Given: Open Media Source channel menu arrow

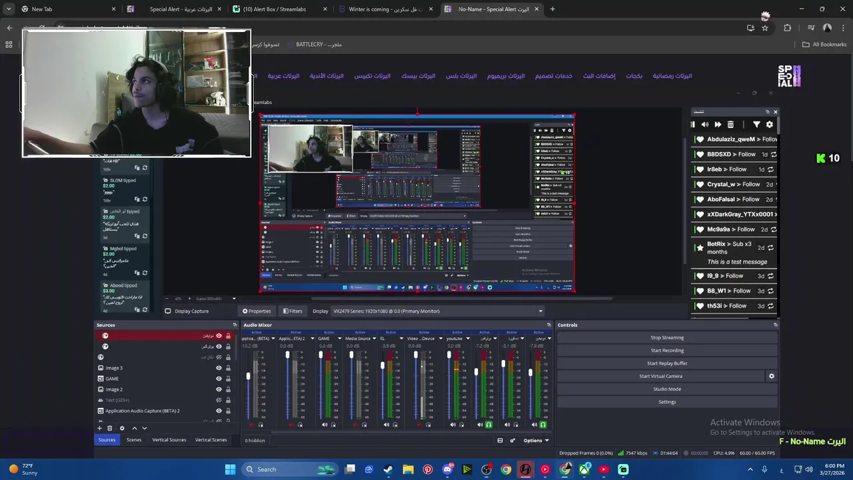Looking at the screenshot, I should (x=376, y=339).
